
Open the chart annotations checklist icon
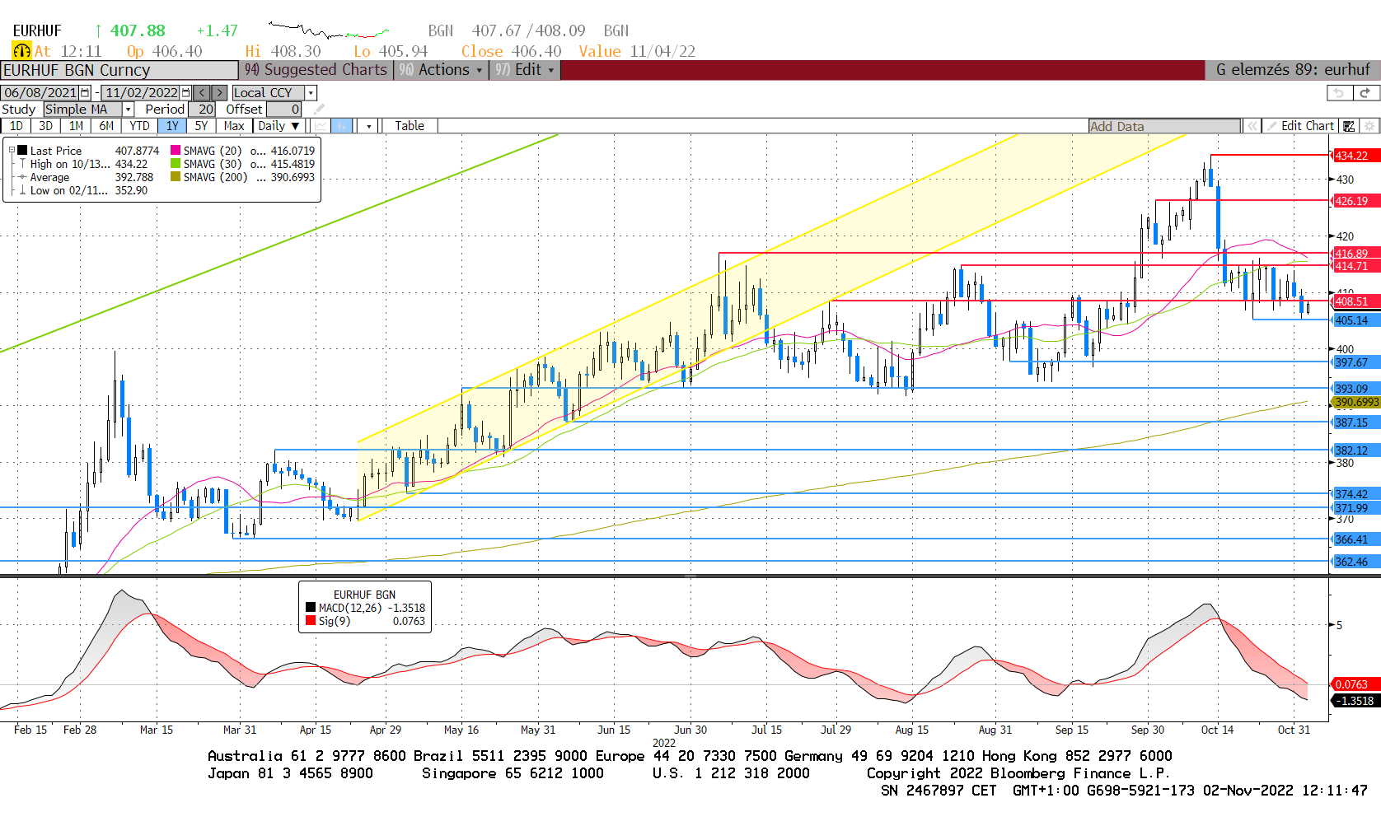click(1349, 126)
